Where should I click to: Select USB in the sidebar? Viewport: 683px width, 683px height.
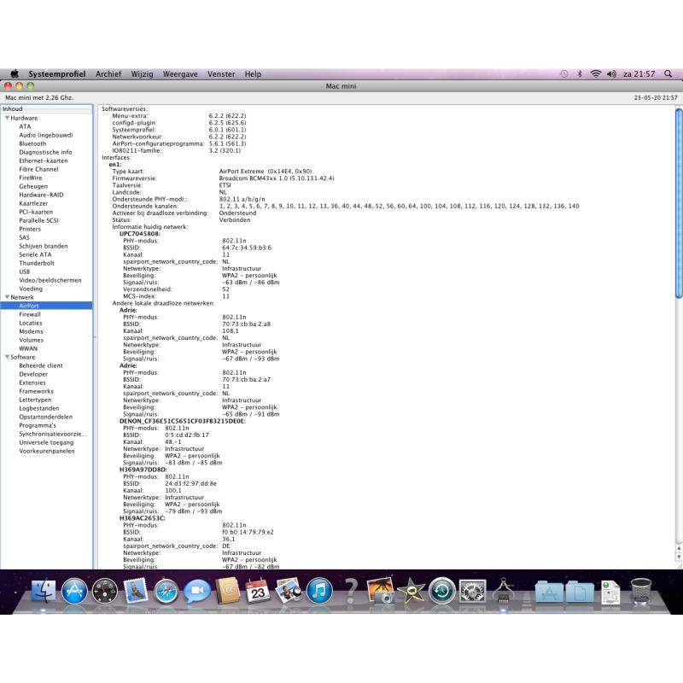point(25,271)
